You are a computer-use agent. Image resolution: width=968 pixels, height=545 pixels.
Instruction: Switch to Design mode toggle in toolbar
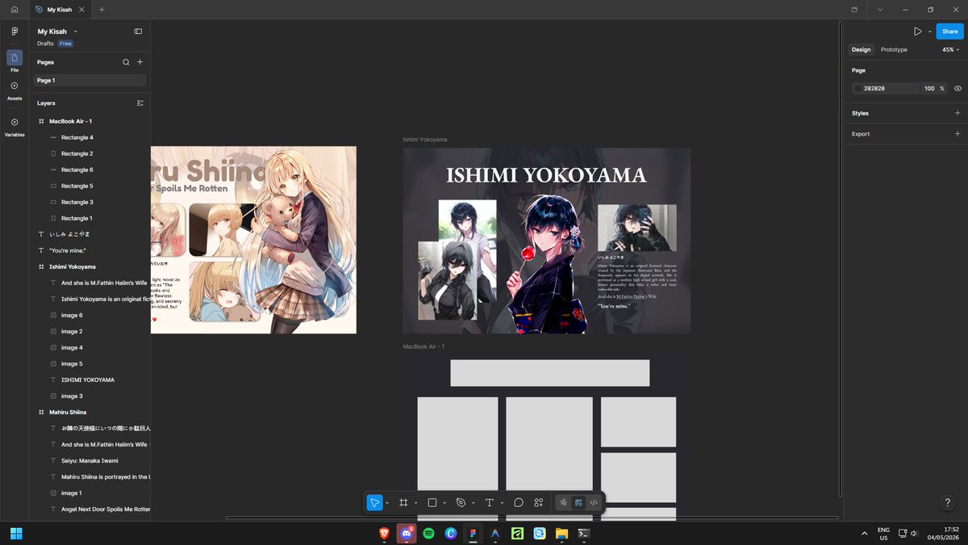578,502
